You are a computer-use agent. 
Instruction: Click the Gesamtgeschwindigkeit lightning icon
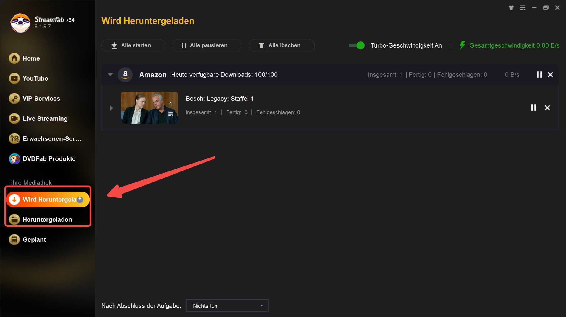tap(462, 45)
